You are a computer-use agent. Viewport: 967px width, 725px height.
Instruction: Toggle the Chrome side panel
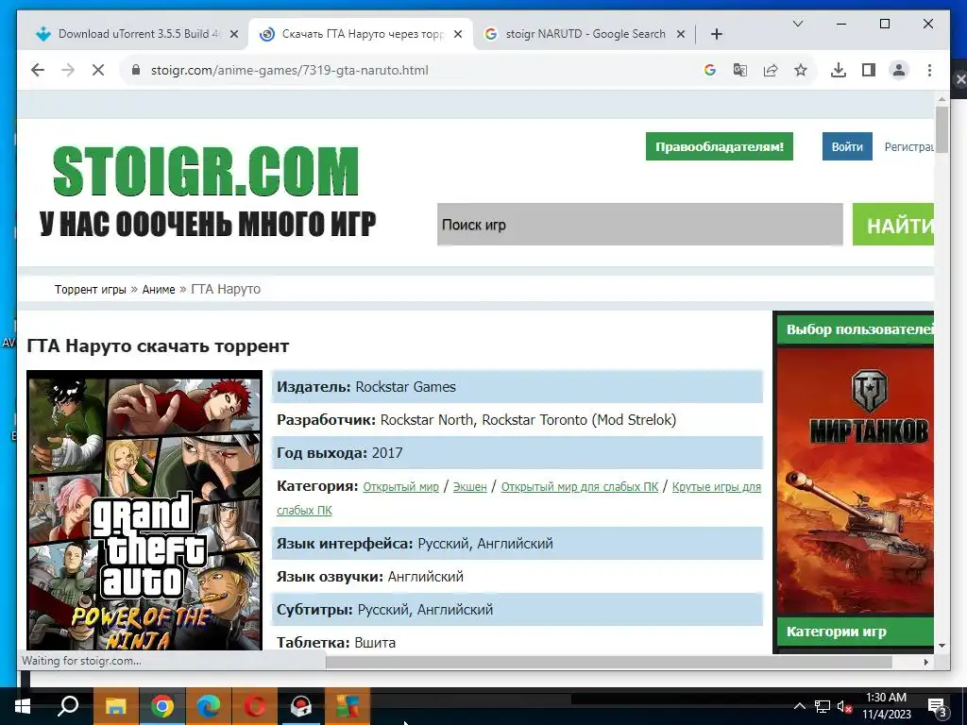[869, 70]
